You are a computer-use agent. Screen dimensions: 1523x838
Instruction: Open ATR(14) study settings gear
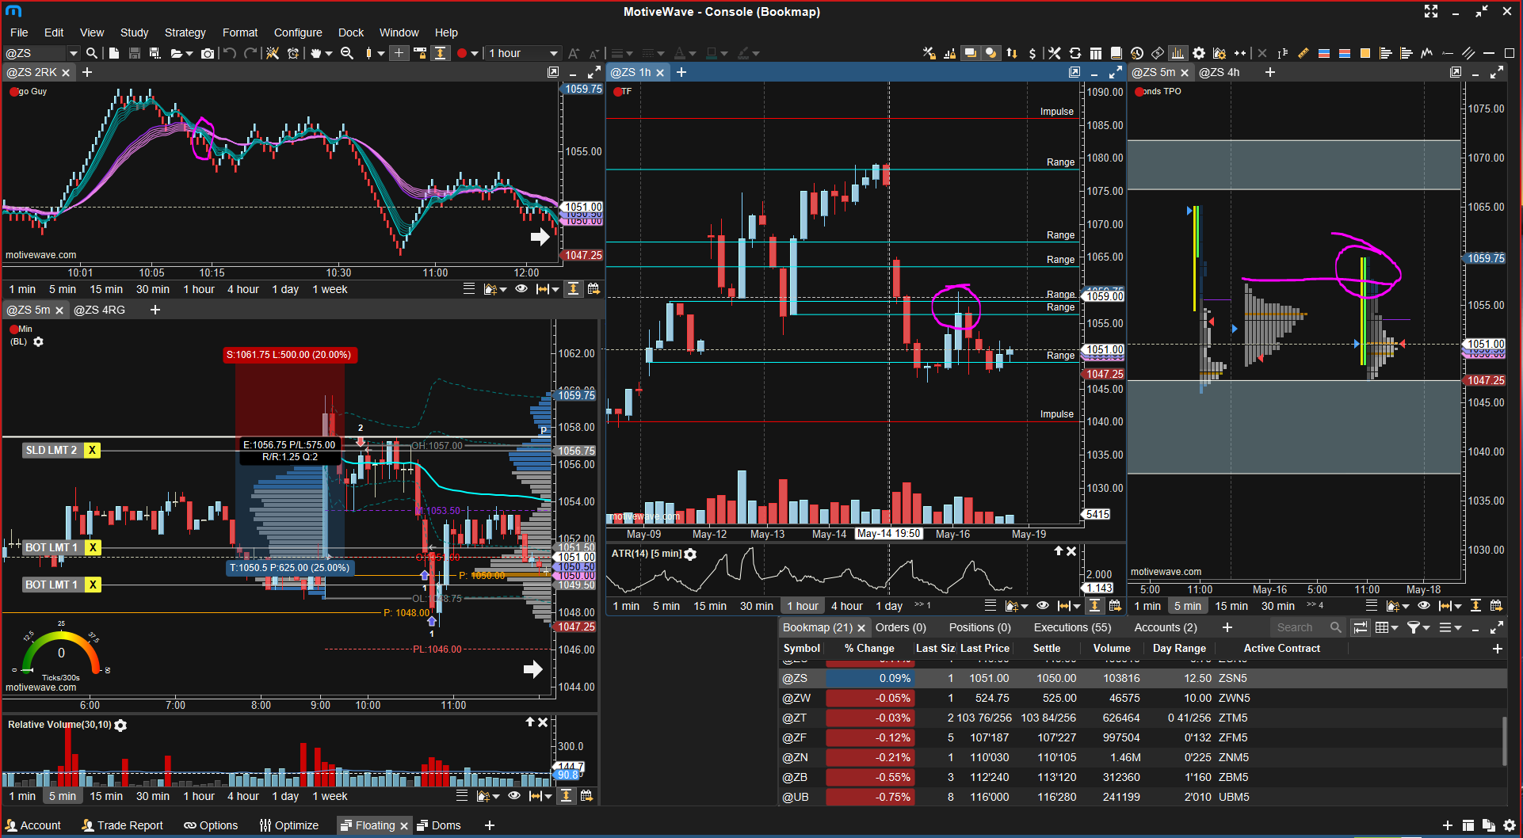(x=690, y=554)
